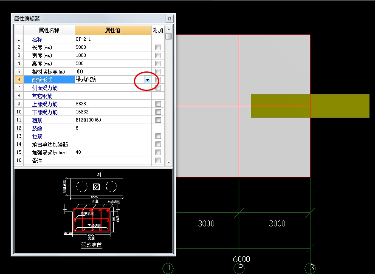Image resolution: width=375 pixels, height=274 pixels.
Task: Click the 属性名称 column header
Action: tap(49, 30)
